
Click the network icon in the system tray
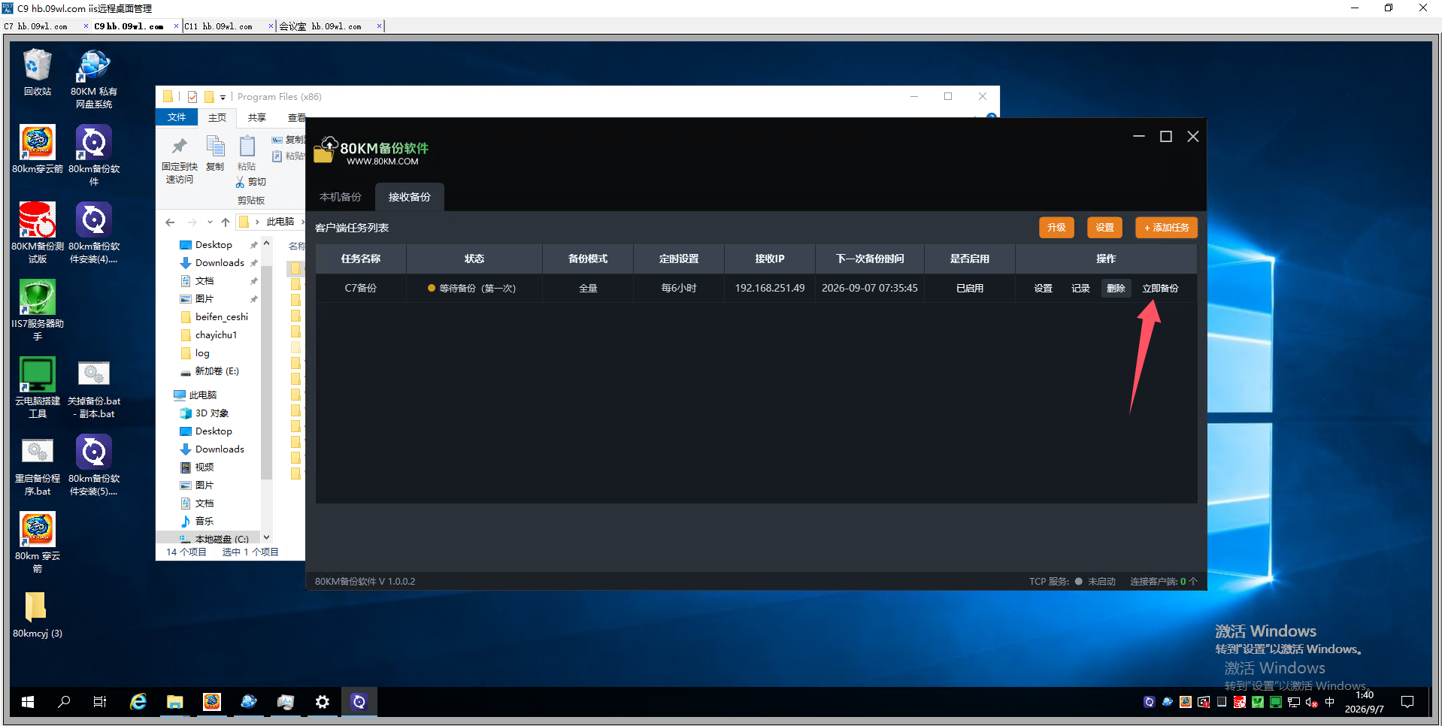[x=1293, y=702]
